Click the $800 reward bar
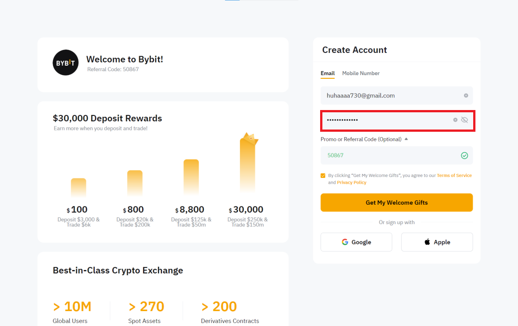Screen dimensions: 518x326 coord(135,183)
